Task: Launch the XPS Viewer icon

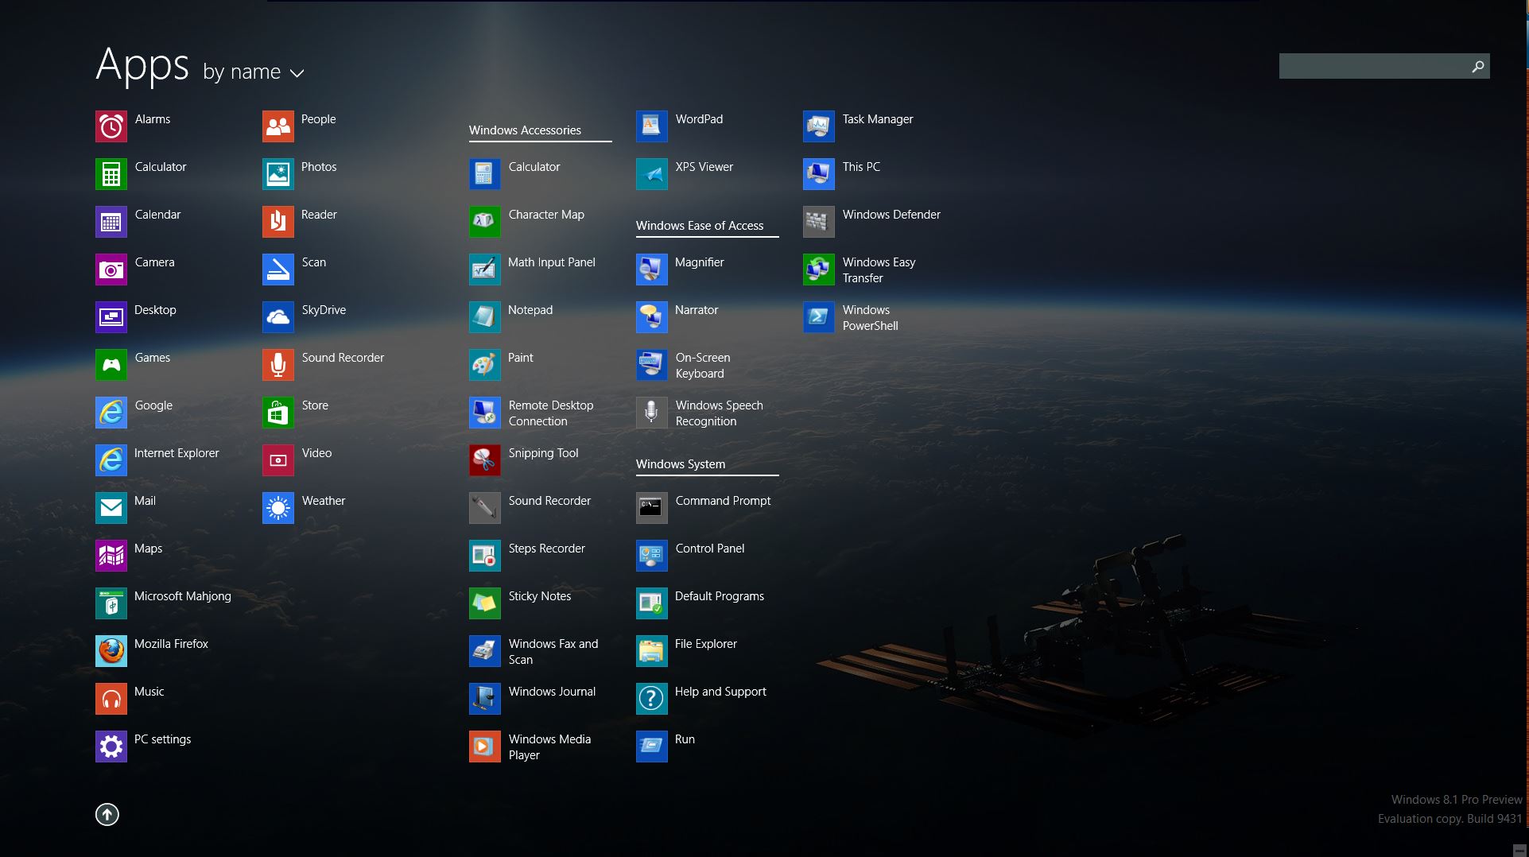Action: pyautogui.click(x=652, y=174)
